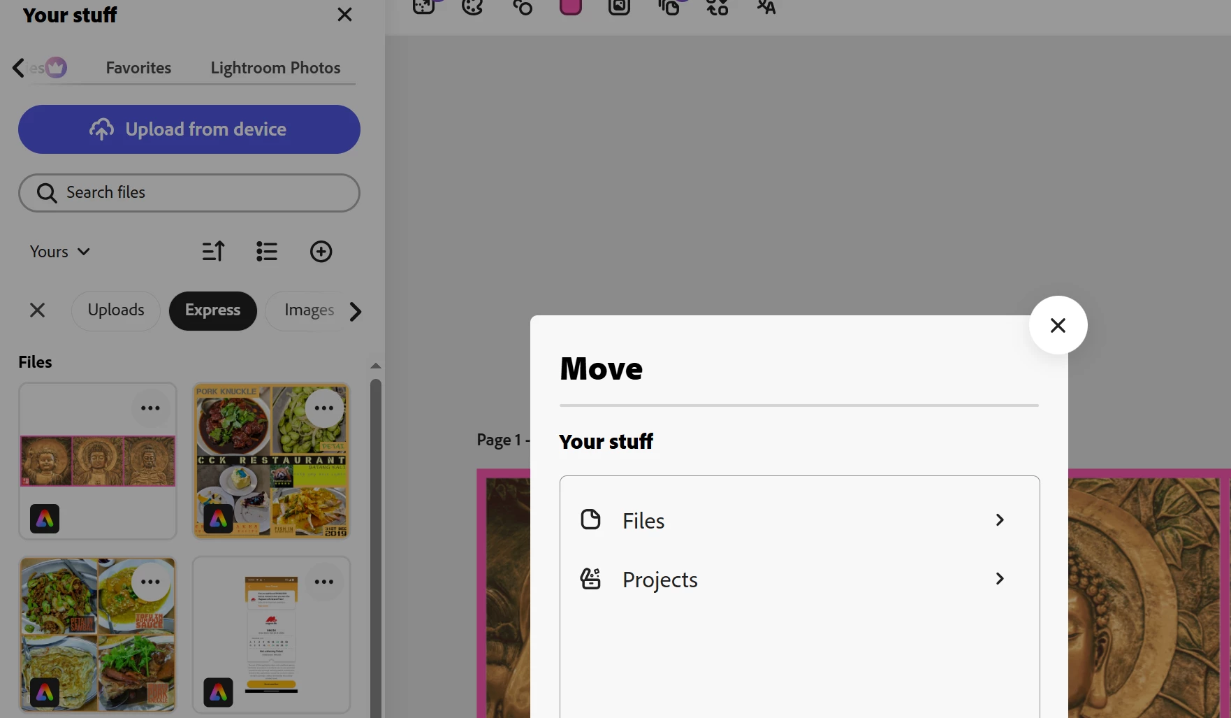
Task: Open the Yours ownership dropdown
Action: click(x=60, y=252)
